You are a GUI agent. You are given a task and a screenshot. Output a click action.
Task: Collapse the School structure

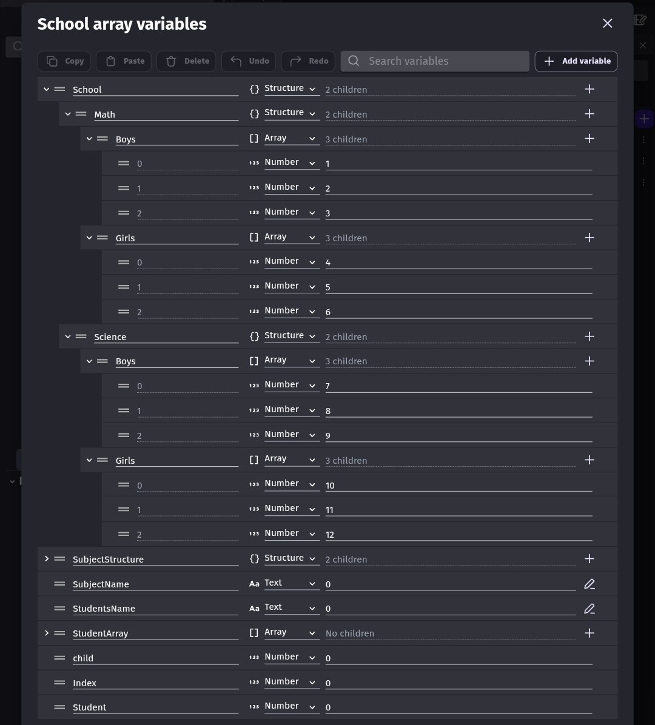[46, 89]
